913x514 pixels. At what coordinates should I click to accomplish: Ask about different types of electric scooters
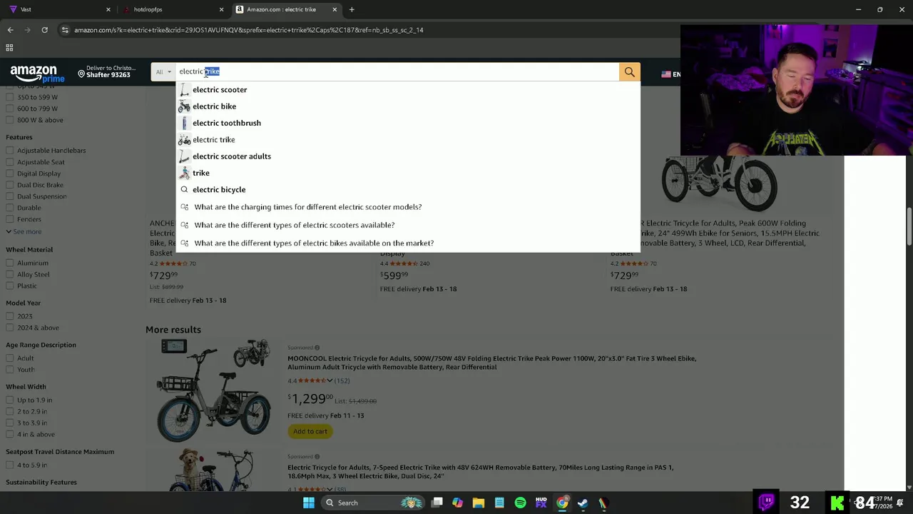[295, 225]
